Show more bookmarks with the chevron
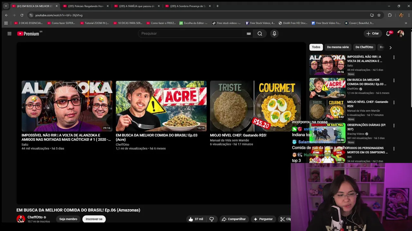Image resolution: width=412 pixels, height=231 pixels. tap(406, 23)
